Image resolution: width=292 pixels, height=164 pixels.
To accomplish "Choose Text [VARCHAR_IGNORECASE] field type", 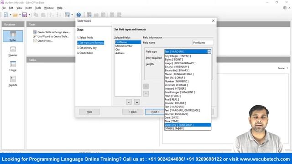I will point(188,110).
